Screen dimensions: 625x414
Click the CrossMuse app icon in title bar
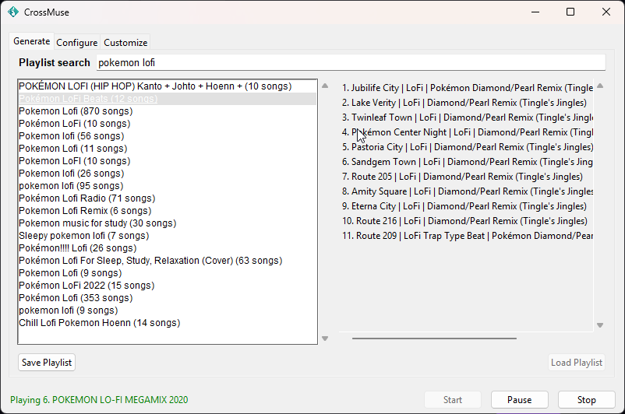tap(13, 12)
